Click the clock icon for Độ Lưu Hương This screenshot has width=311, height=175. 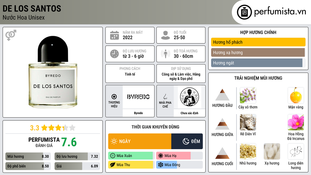pyautogui.click(x=114, y=54)
